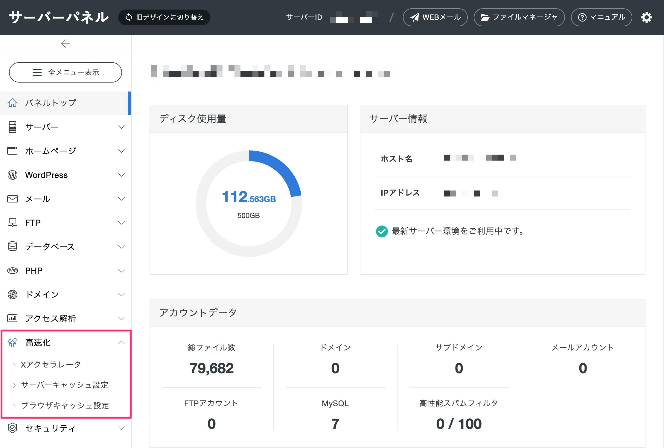Open the ファイルマネージャ button
This screenshot has width=664, height=448.
519,17
